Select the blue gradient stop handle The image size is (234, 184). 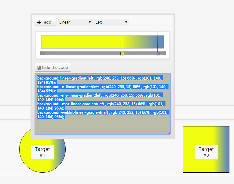pyautogui.click(x=158, y=54)
